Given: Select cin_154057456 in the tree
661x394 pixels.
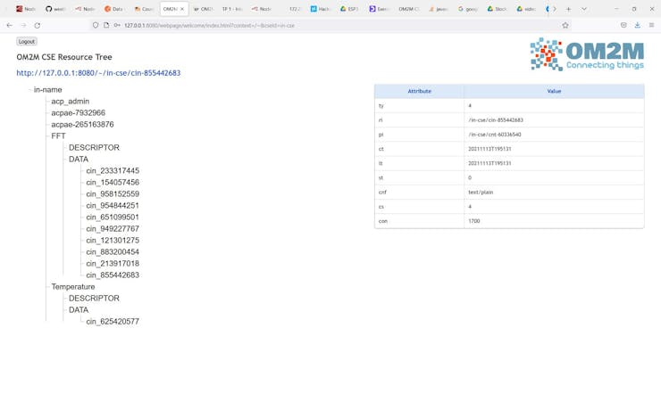Looking at the screenshot, I should [113, 183].
